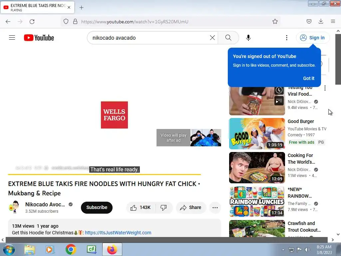The image size is (341, 256).
Task: Dislike the video
Action: 164,208
